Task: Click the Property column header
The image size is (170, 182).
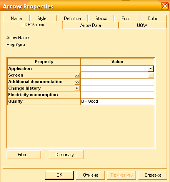Action: coord(44,62)
